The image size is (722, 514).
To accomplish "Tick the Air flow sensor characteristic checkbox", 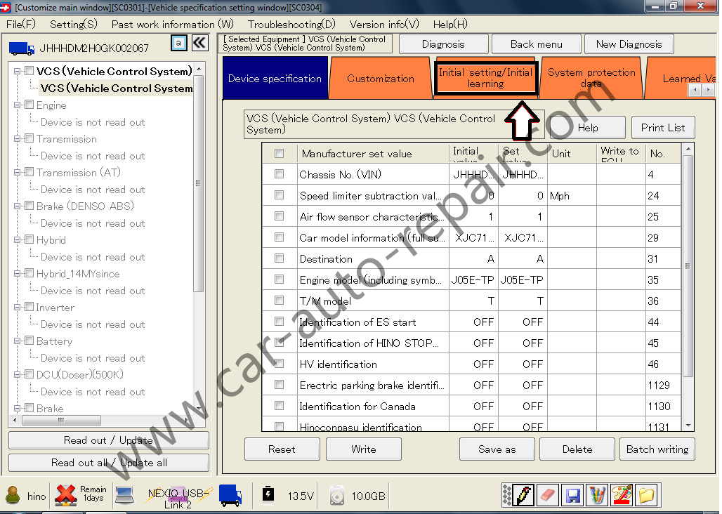I will point(279,216).
